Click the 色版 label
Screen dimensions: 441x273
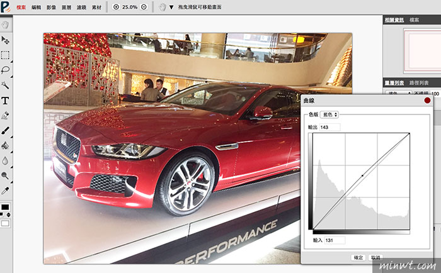click(x=313, y=114)
